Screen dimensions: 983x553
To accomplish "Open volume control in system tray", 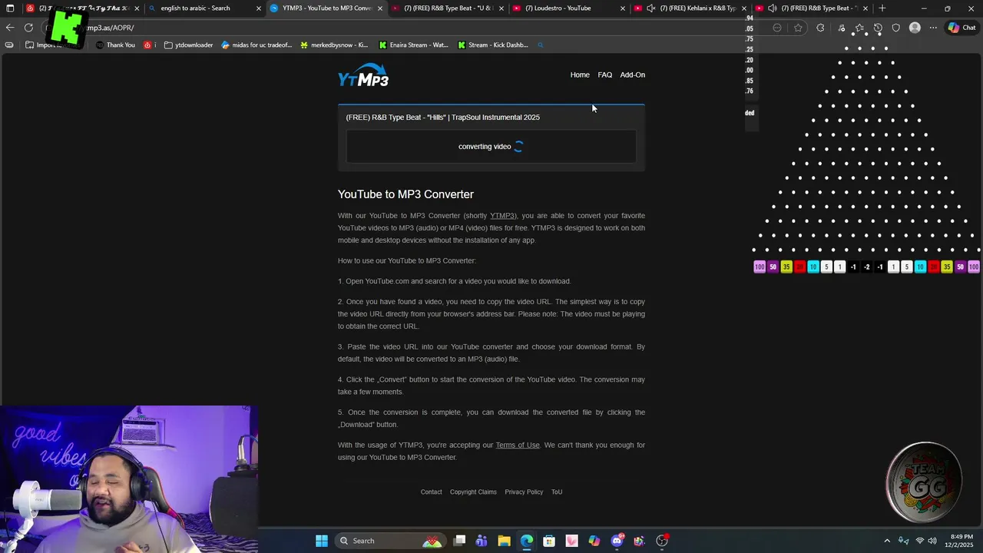I will tap(932, 541).
